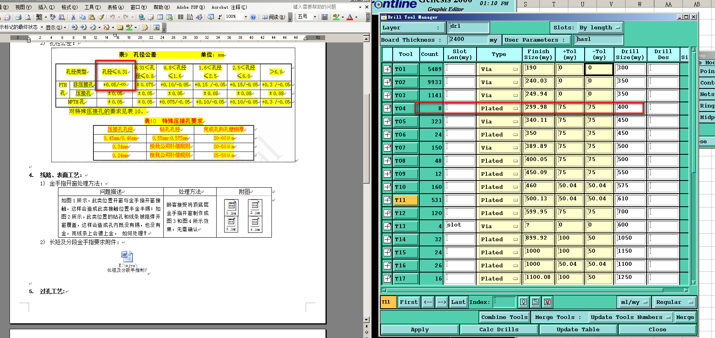Click the Merge button
The width and height of the screenshot is (715, 338).
click(x=685, y=317)
